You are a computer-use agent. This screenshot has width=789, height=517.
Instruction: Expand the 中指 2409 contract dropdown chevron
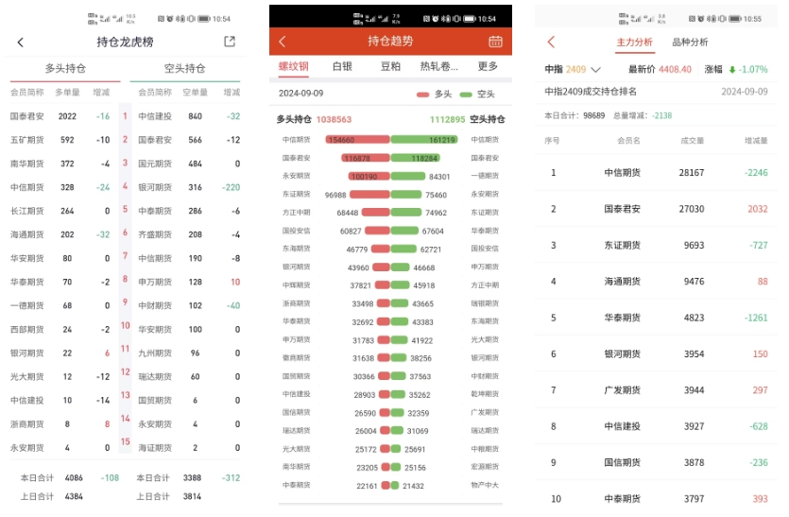[595, 70]
